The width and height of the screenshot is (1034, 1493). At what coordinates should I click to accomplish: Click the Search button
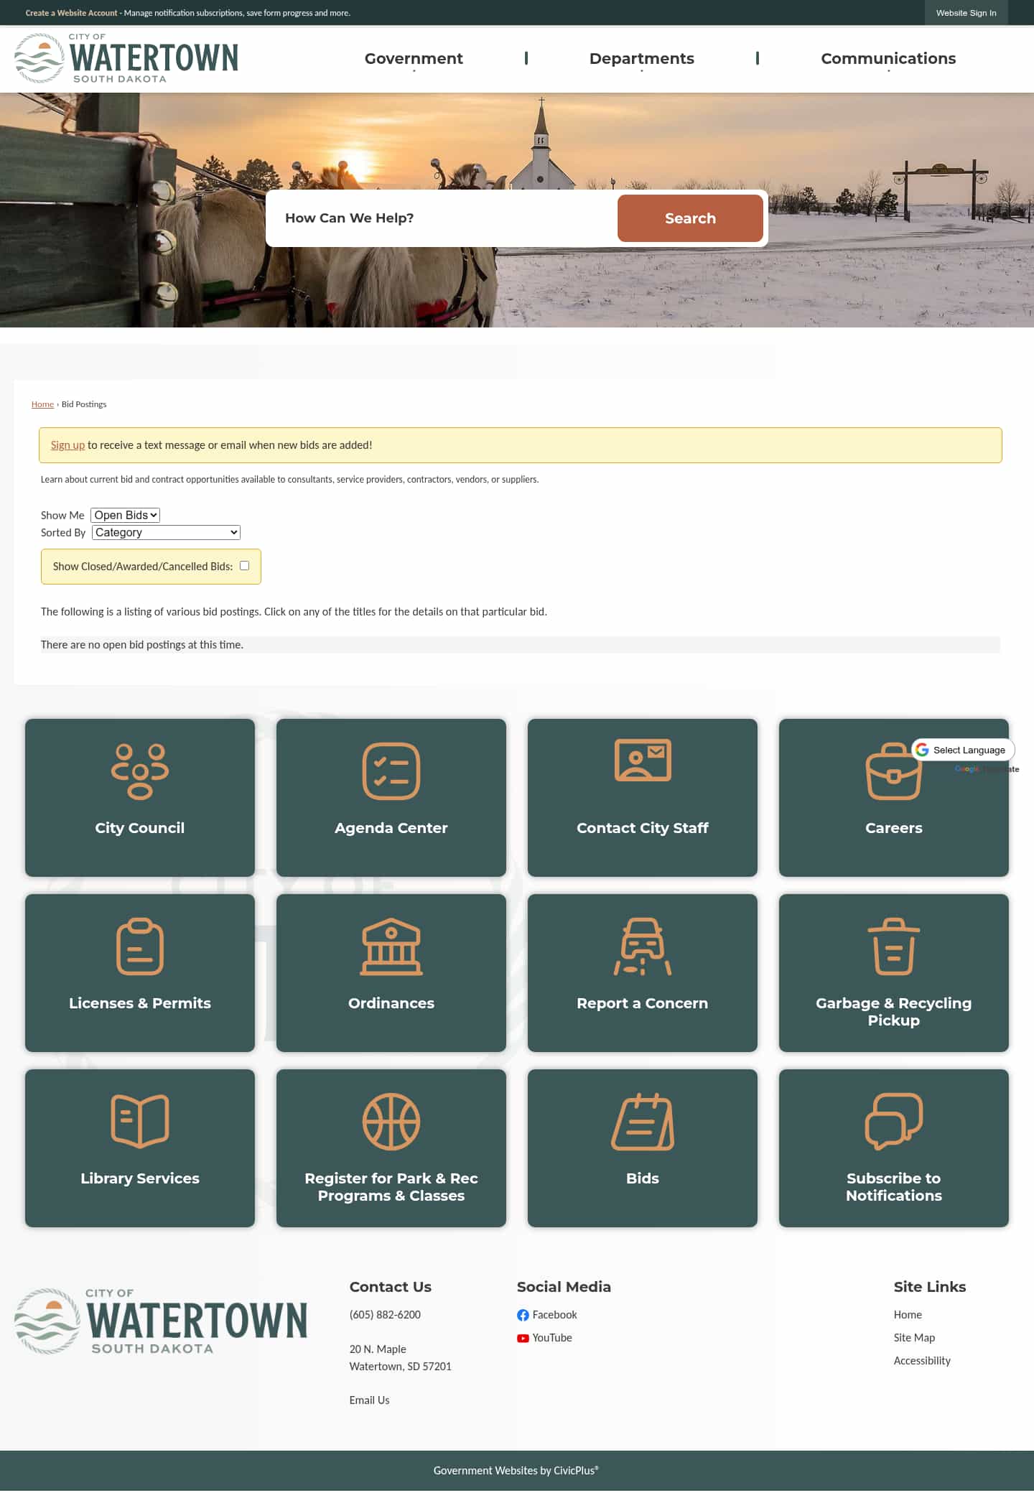(690, 218)
